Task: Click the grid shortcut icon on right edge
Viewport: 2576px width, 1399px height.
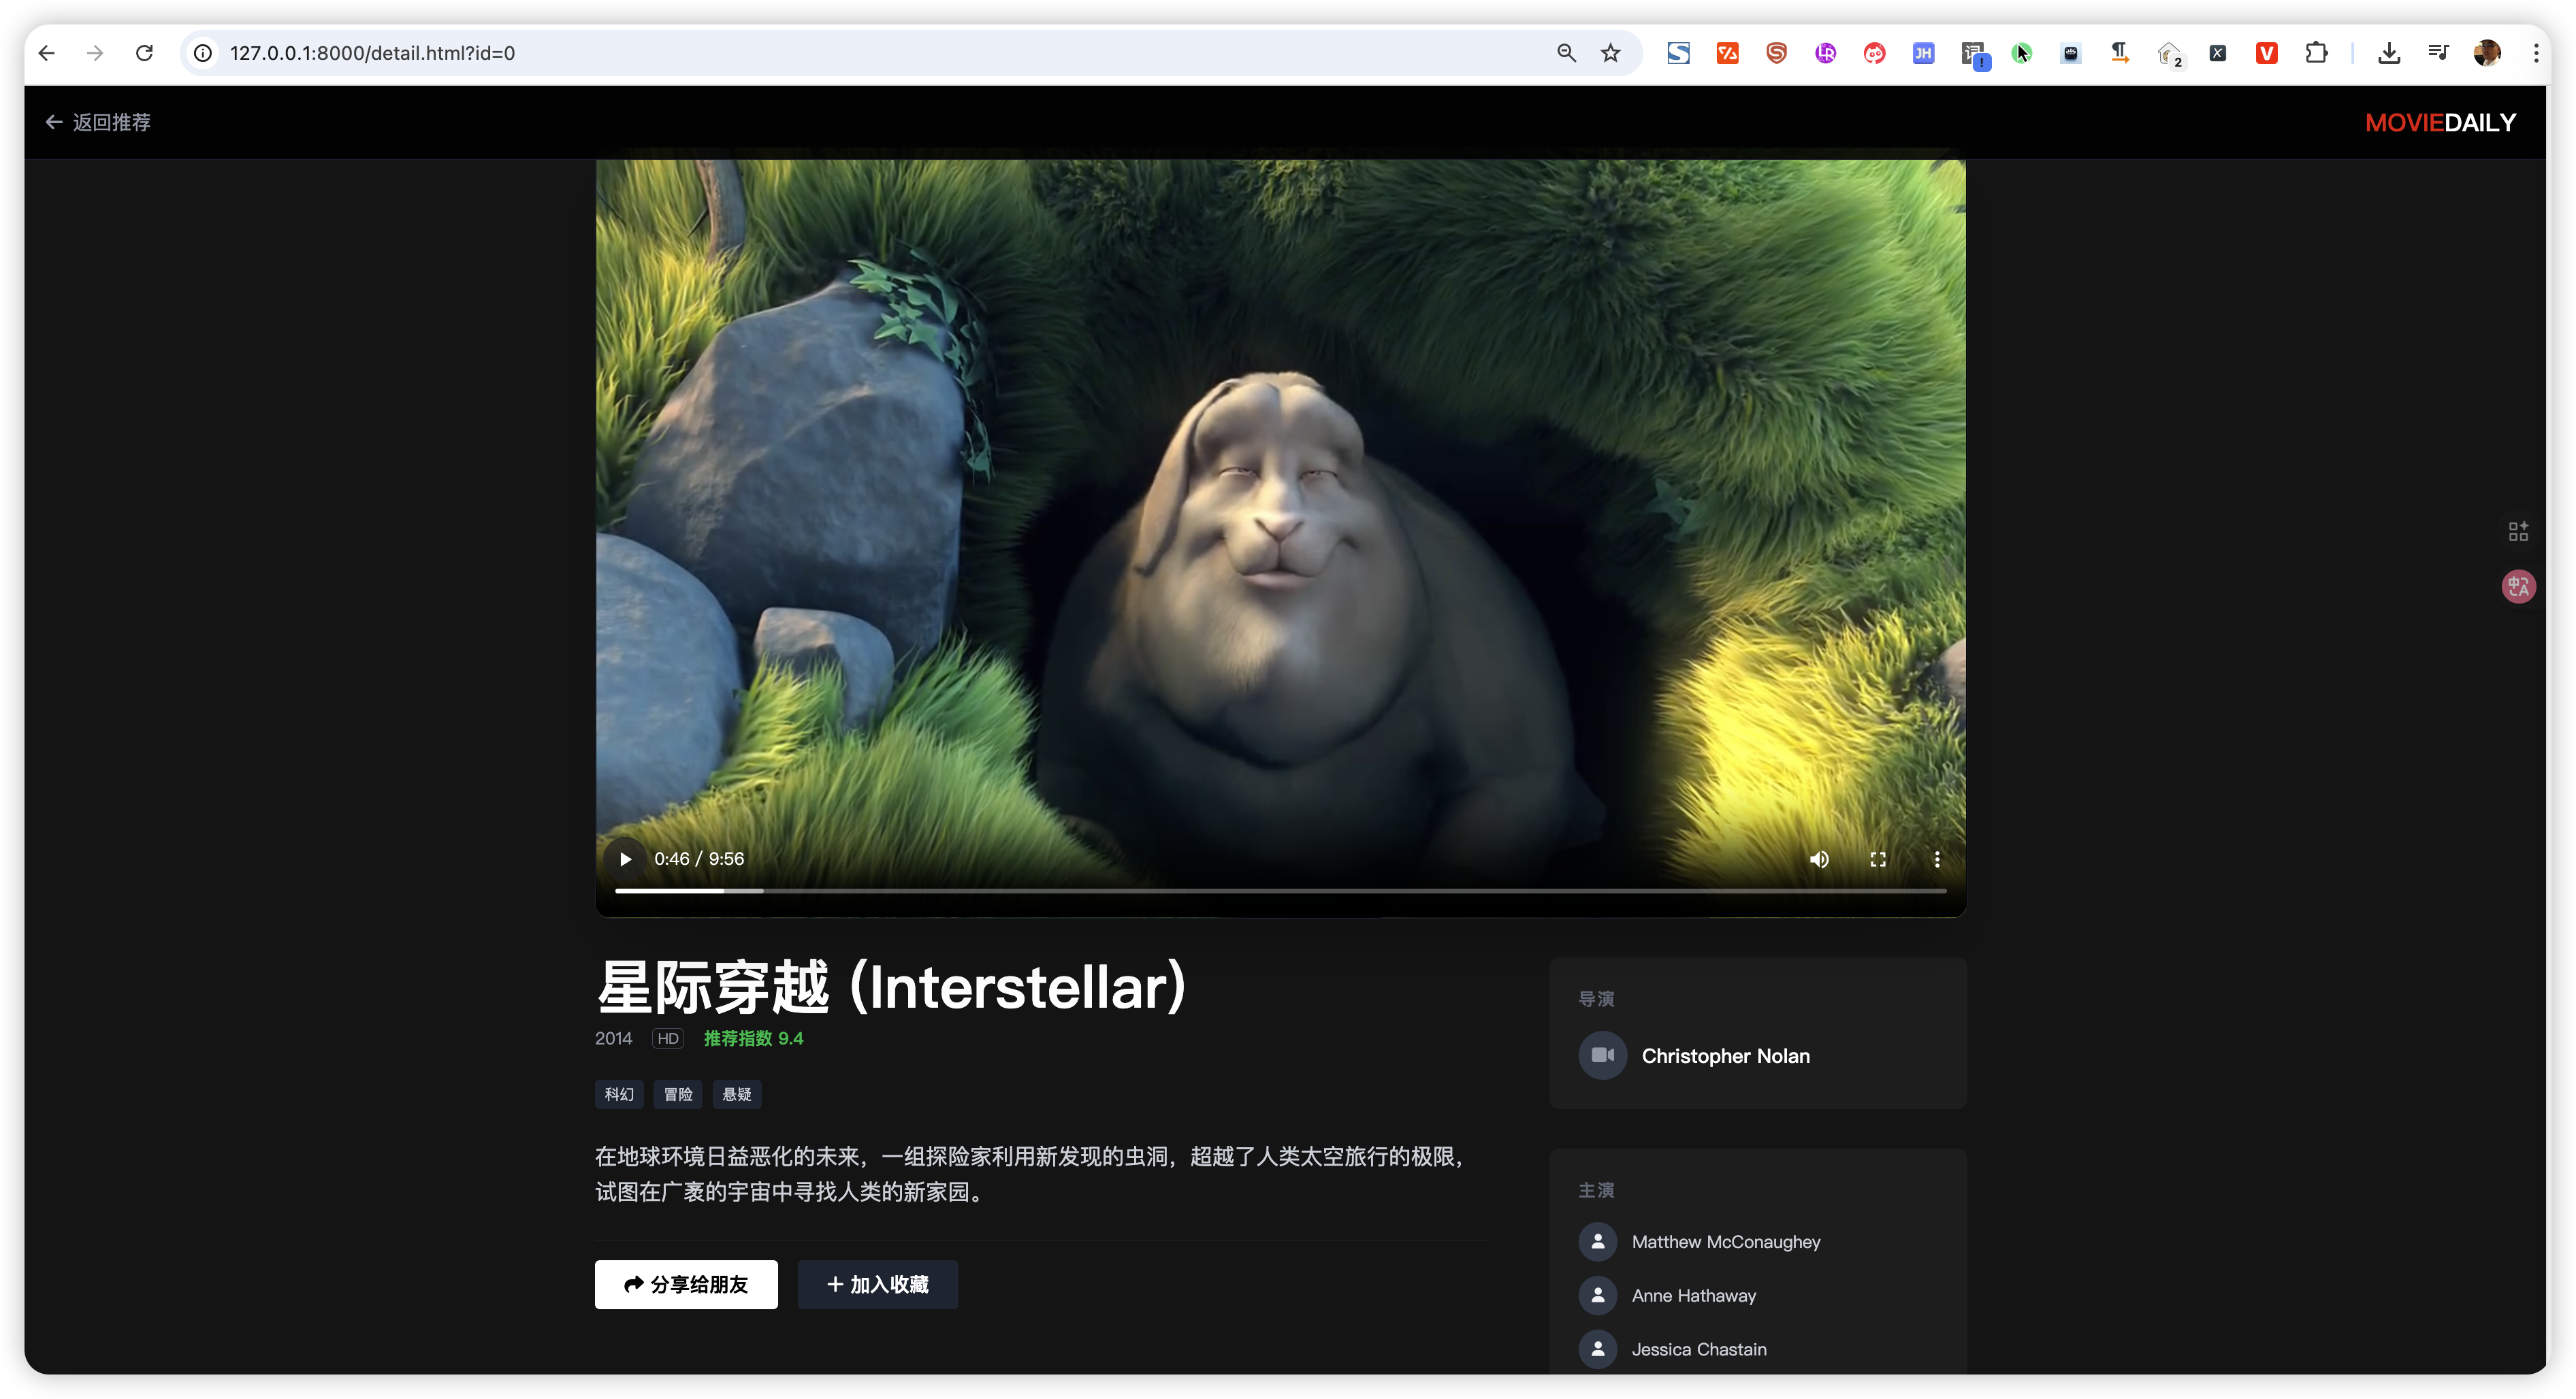Action: coord(2518,531)
